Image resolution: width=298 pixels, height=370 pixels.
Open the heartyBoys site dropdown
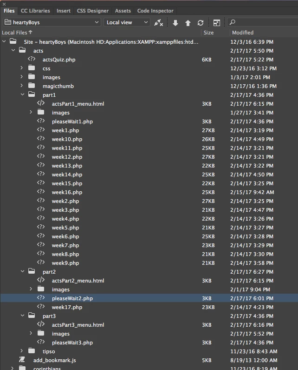(x=52, y=22)
